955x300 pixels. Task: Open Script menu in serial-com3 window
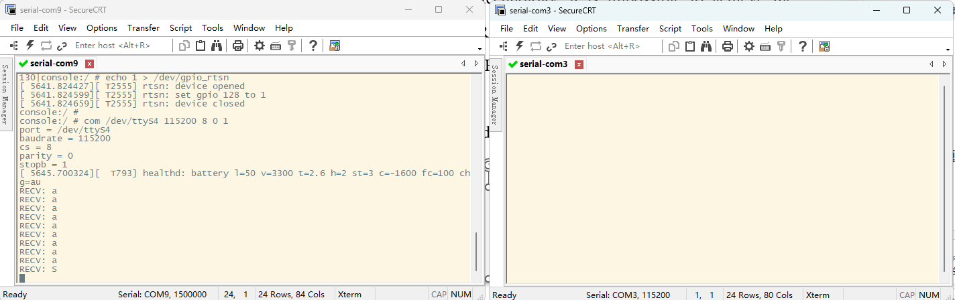click(x=670, y=28)
